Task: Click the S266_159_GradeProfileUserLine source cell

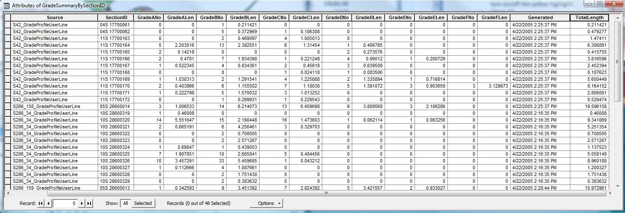Action: 55,187
